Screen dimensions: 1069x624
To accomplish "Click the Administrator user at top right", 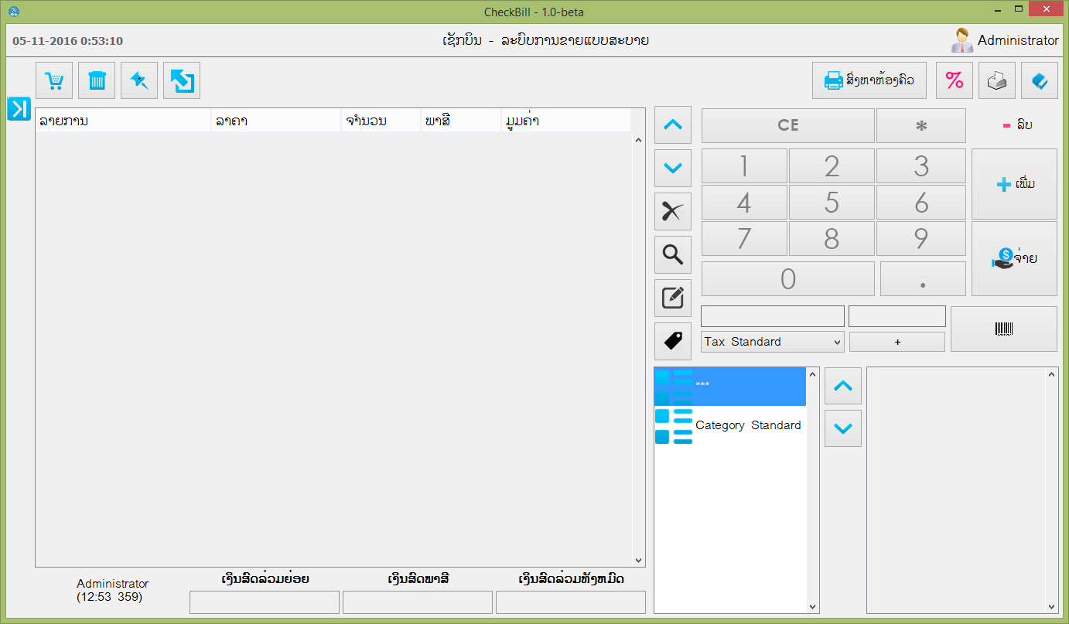I will (x=1005, y=40).
